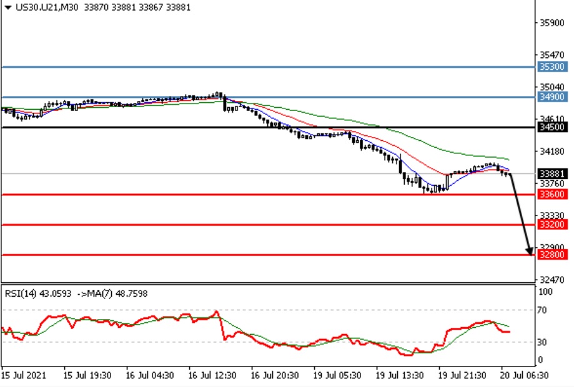
Task: Select the RSI(14) 43.0593 indicator label
Action: [x=38, y=294]
